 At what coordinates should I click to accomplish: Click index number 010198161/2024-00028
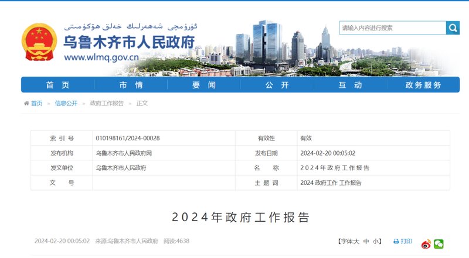(128, 138)
